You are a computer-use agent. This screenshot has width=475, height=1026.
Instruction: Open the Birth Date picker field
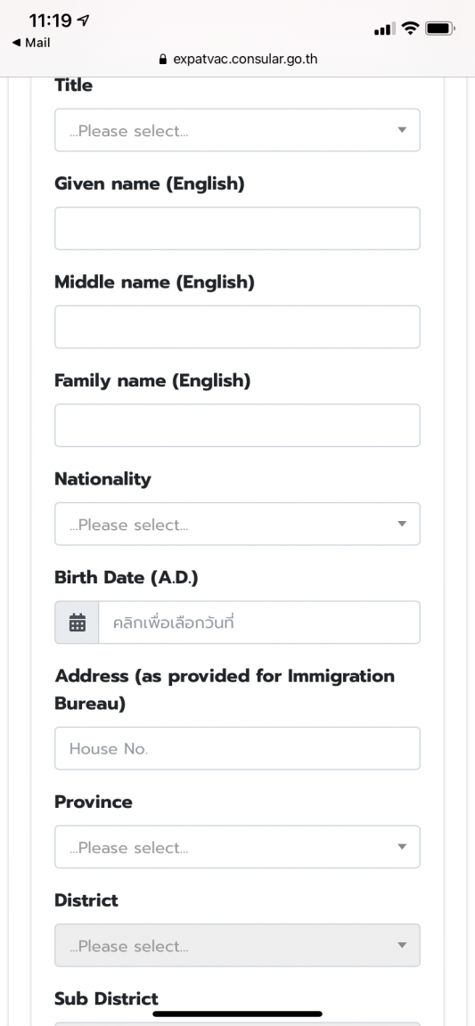(x=259, y=623)
